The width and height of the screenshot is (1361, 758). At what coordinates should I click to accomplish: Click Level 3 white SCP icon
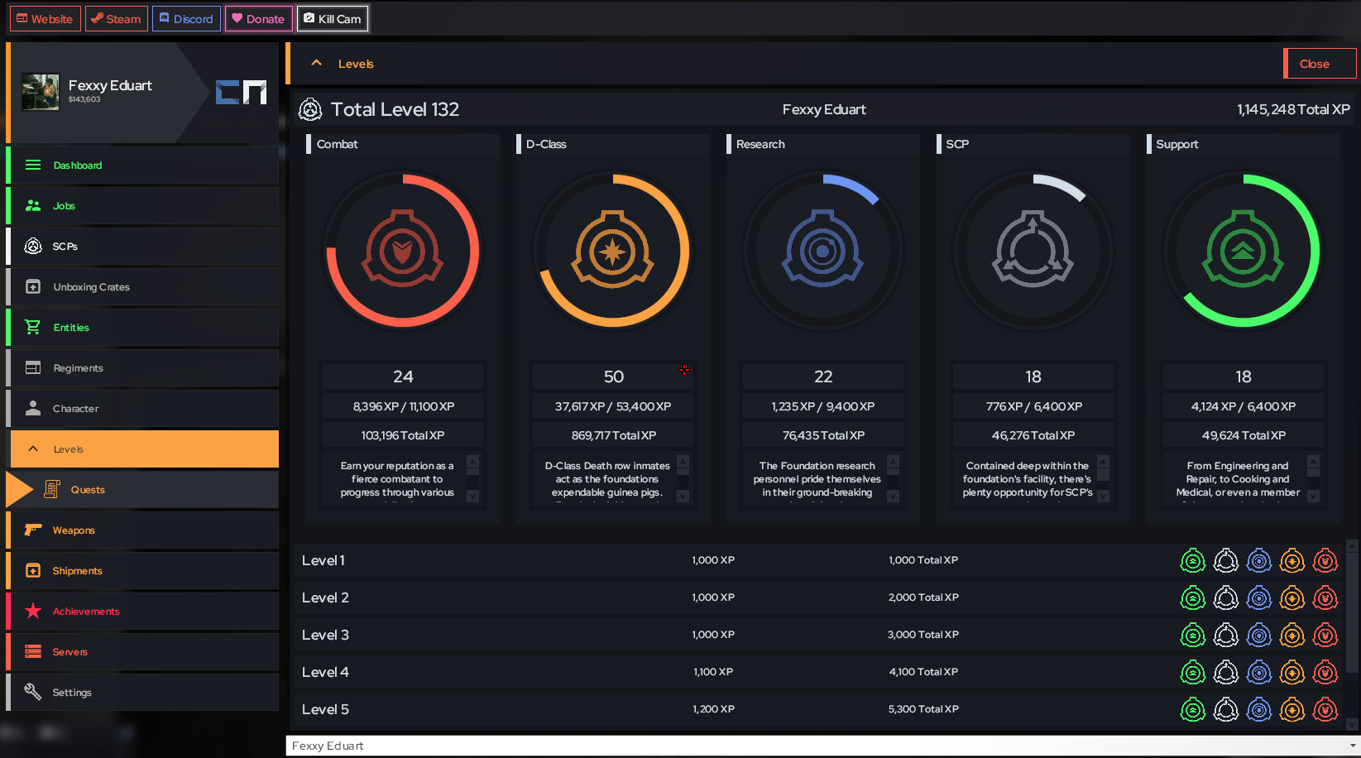(x=1226, y=636)
